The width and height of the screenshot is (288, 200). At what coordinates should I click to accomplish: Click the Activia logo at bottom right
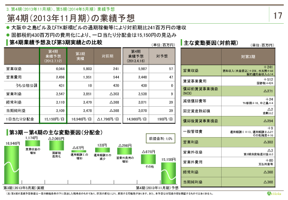(x=274, y=193)
